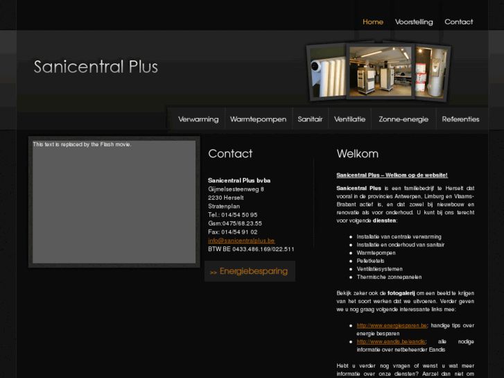The height and width of the screenshot is (378, 504).
Task: Click the 'Ventilatiesystemen' list item
Action: 380,269
